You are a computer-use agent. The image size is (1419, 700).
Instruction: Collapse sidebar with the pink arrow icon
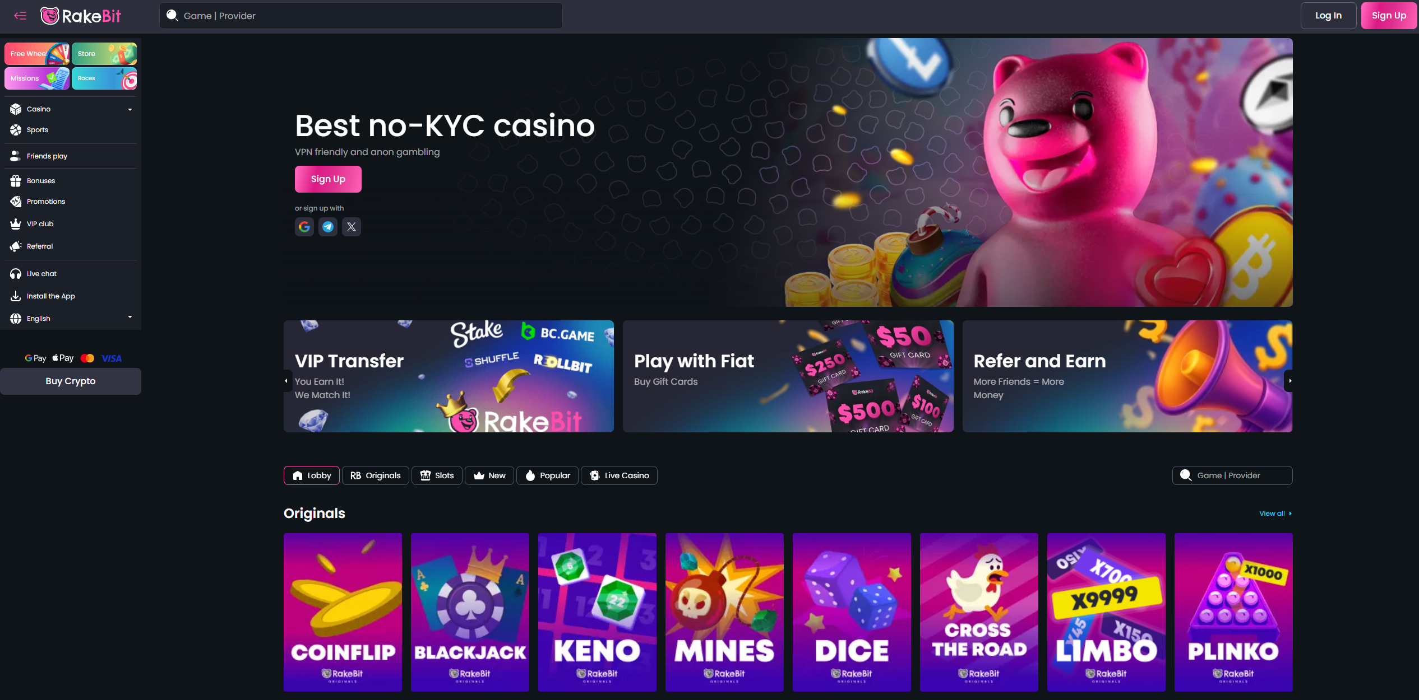pyautogui.click(x=20, y=16)
